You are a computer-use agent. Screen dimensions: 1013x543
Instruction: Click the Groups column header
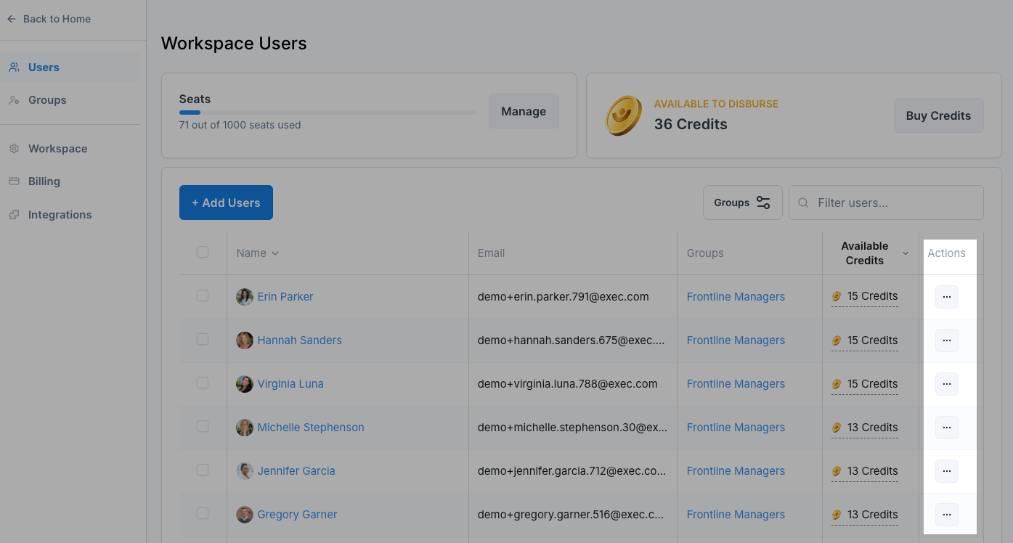click(705, 253)
